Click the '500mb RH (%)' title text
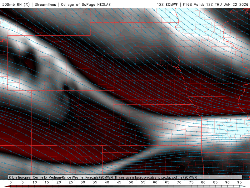The height and width of the screenshot is (188, 250). click(16, 4)
